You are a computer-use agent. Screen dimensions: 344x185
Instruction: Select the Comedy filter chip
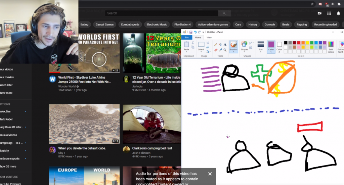click(x=270, y=25)
